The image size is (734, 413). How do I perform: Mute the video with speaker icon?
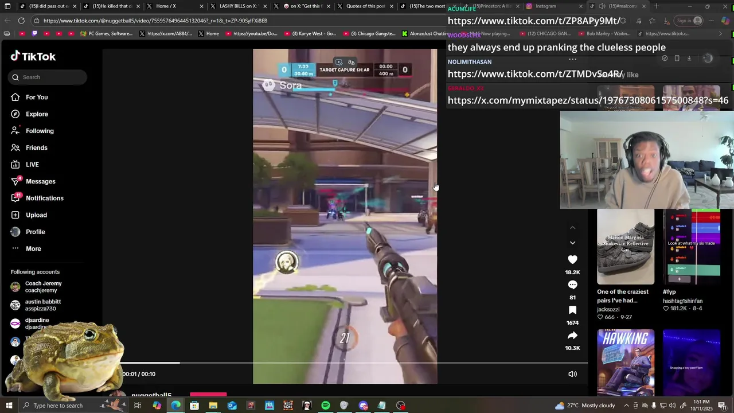572,374
